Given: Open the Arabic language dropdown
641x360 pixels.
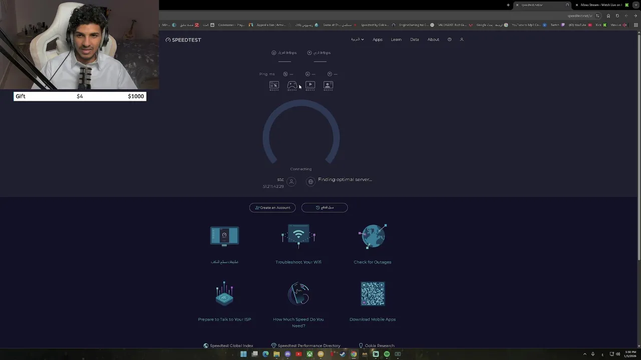Looking at the screenshot, I should click(357, 39).
